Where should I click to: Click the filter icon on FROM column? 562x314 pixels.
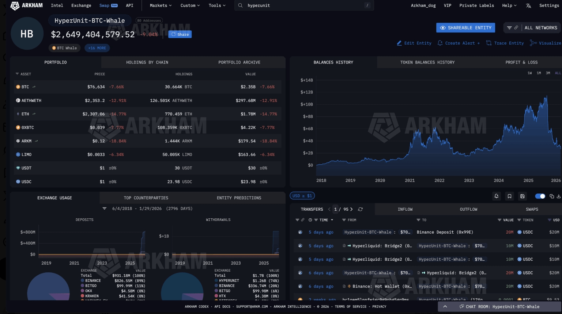344,220
